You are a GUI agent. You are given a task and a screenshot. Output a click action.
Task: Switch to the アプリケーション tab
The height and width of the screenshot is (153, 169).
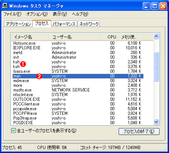click(x=18, y=24)
